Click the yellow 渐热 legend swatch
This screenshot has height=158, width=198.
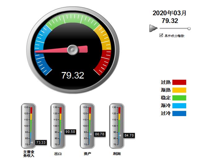click(179, 90)
